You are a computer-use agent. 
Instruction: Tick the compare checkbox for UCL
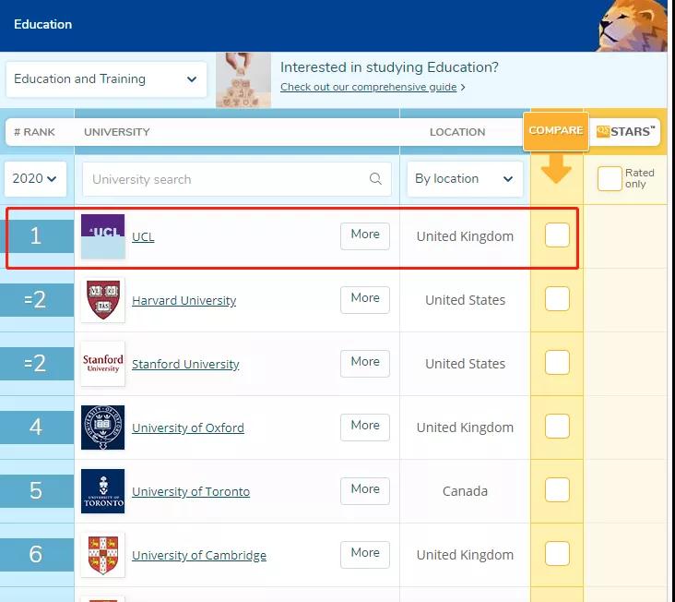click(557, 235)
